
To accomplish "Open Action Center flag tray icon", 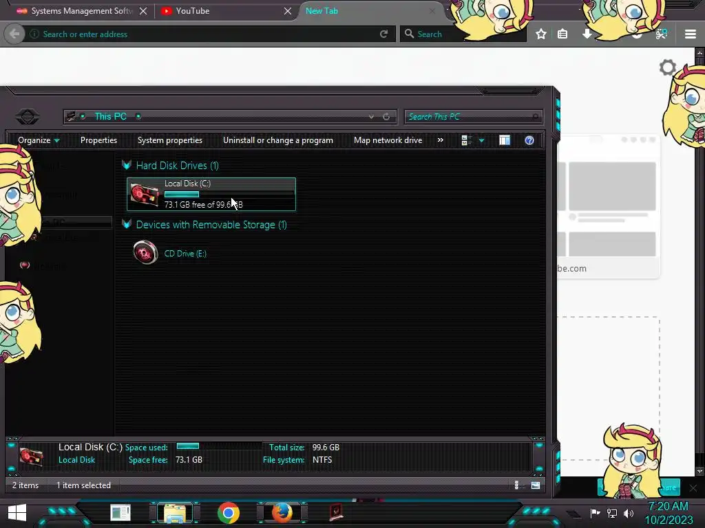I will [x=596, y=513].
